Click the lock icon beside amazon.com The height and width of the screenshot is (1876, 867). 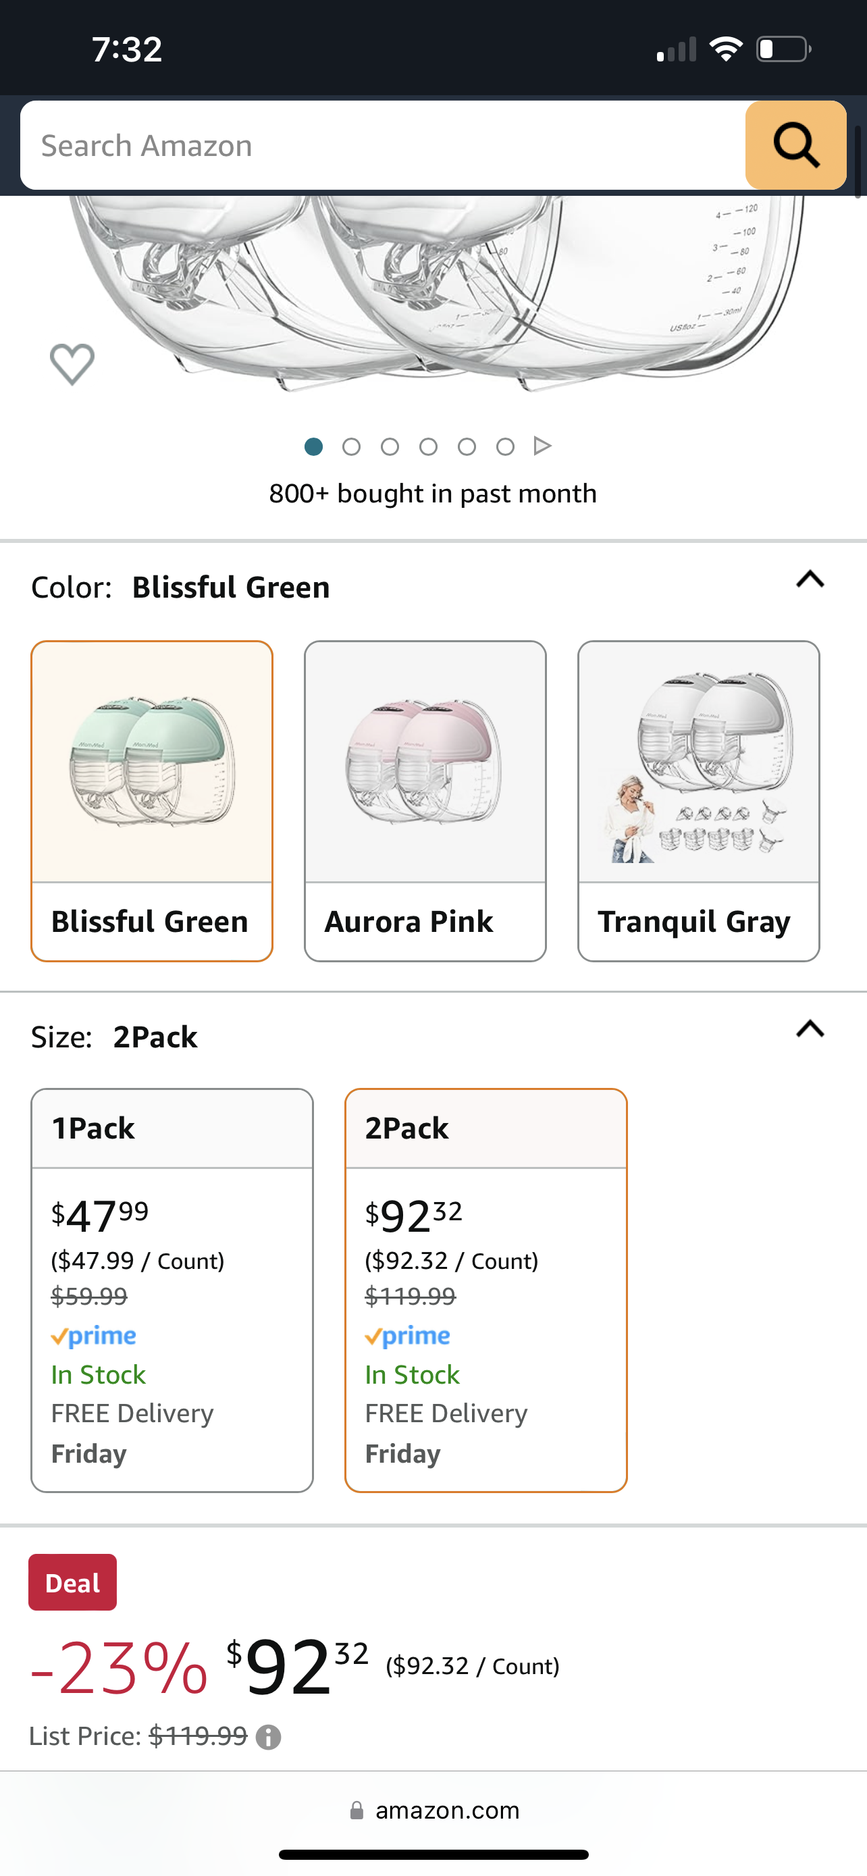(358, 1810)
